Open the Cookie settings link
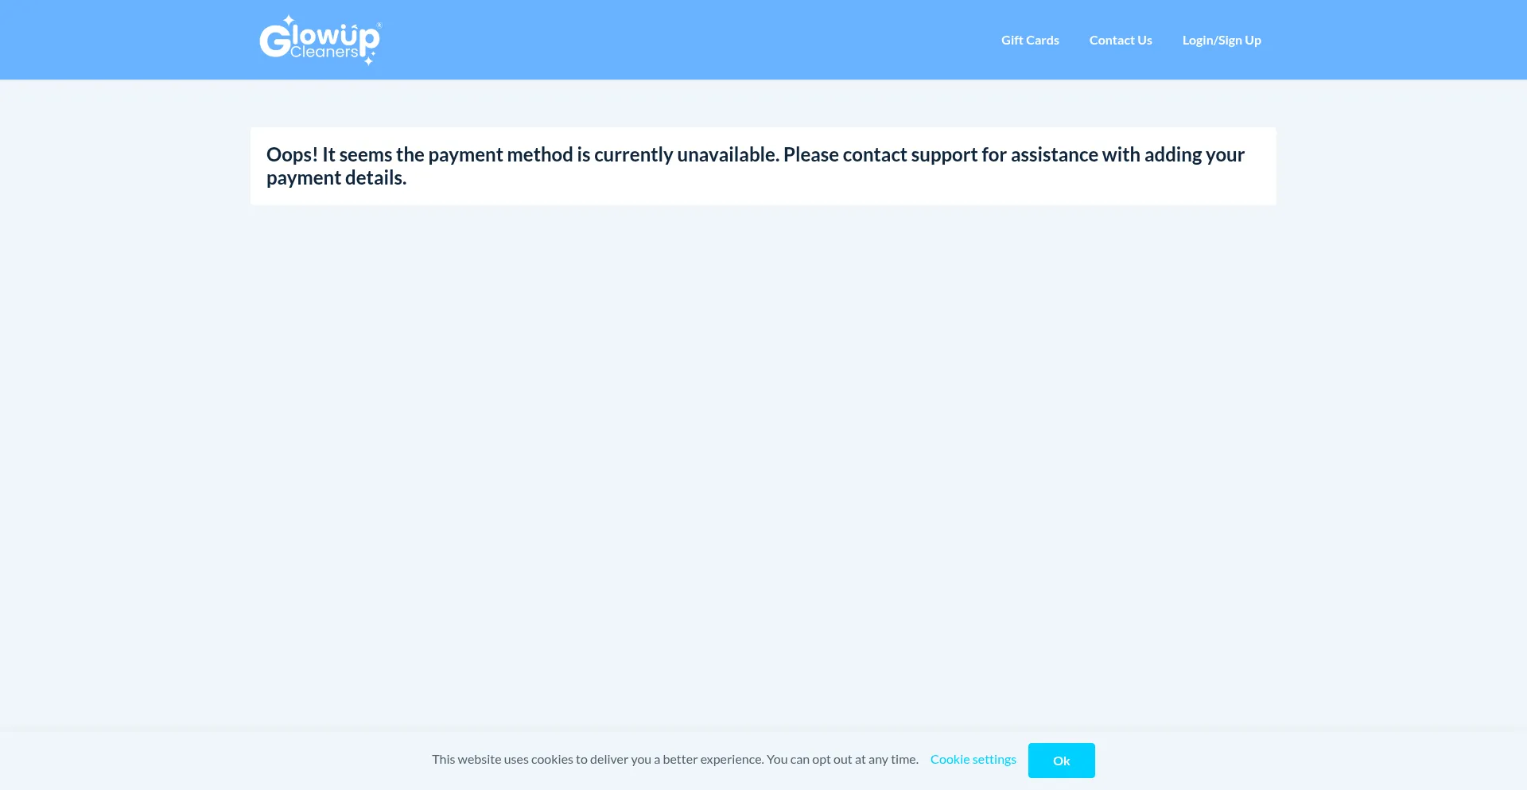The image size is (1527, 790). pyautogui.click(x=973, y=759)
